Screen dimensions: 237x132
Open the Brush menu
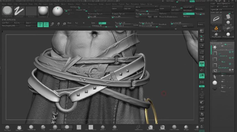tap(10, 4)
